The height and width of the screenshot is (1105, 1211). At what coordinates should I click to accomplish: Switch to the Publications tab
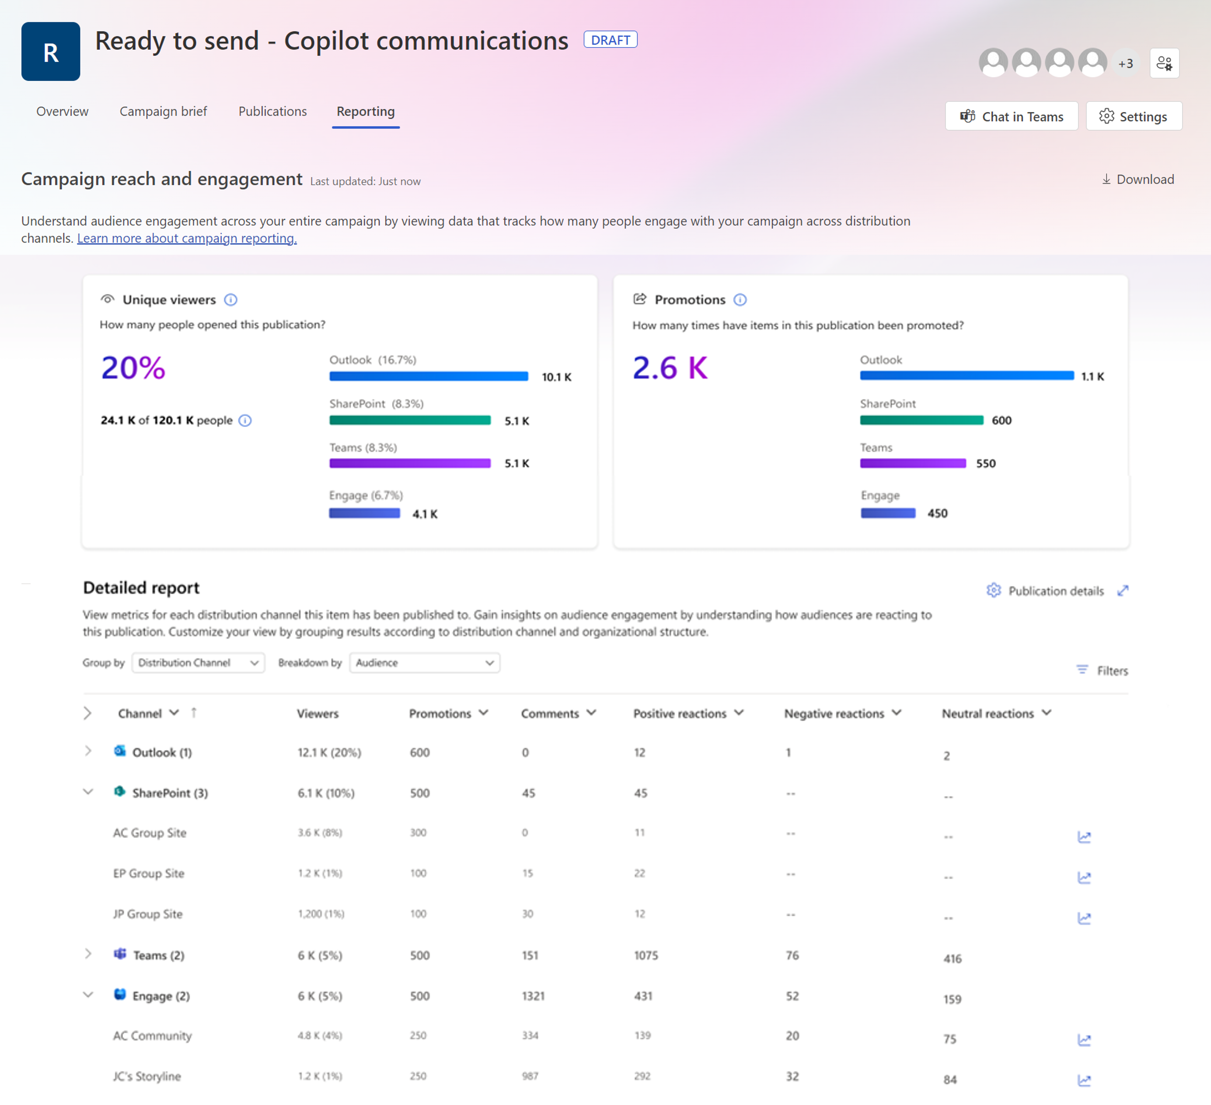coord(272,111)
